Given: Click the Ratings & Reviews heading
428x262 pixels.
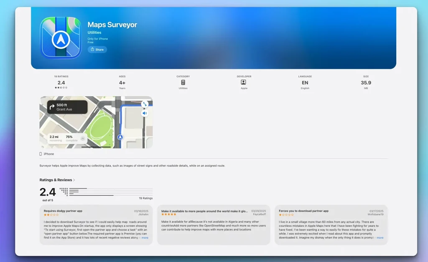Looking at the screenshot, I should [x=56, y=180].
